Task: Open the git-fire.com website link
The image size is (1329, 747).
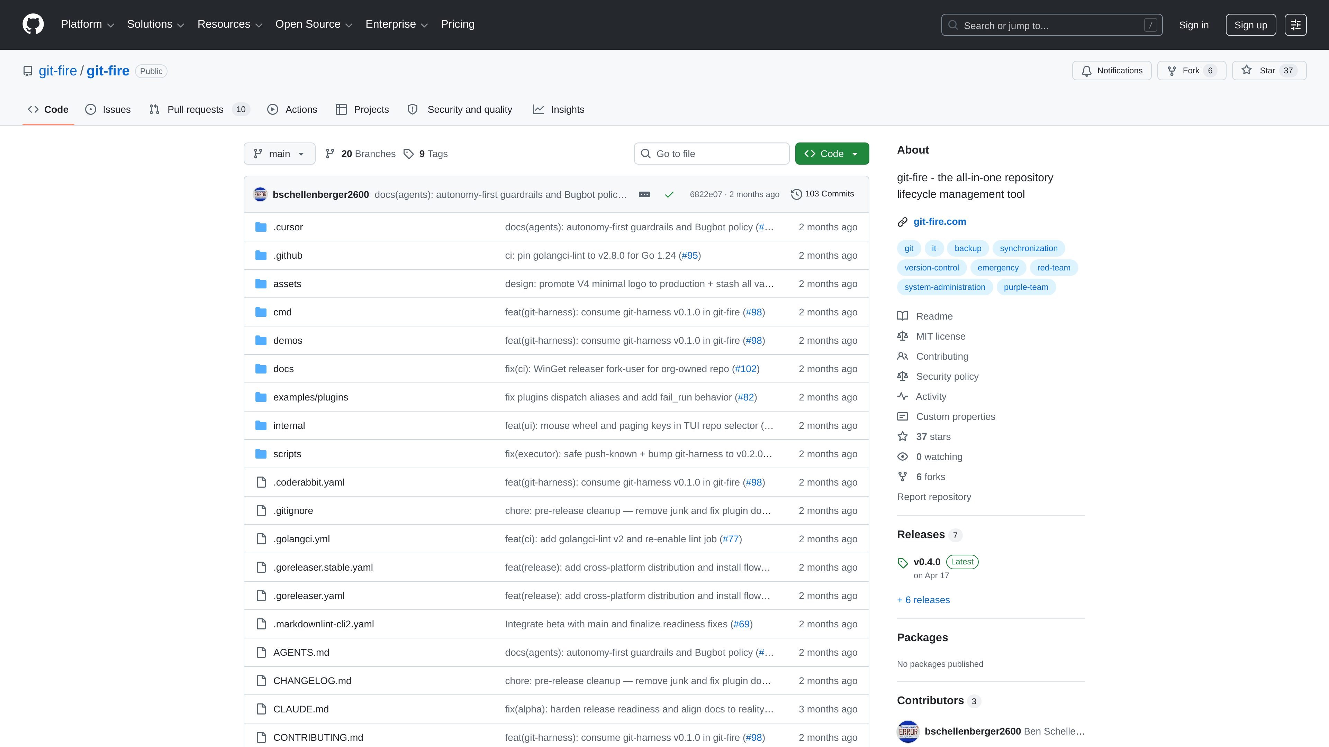Action: point(940,222)
